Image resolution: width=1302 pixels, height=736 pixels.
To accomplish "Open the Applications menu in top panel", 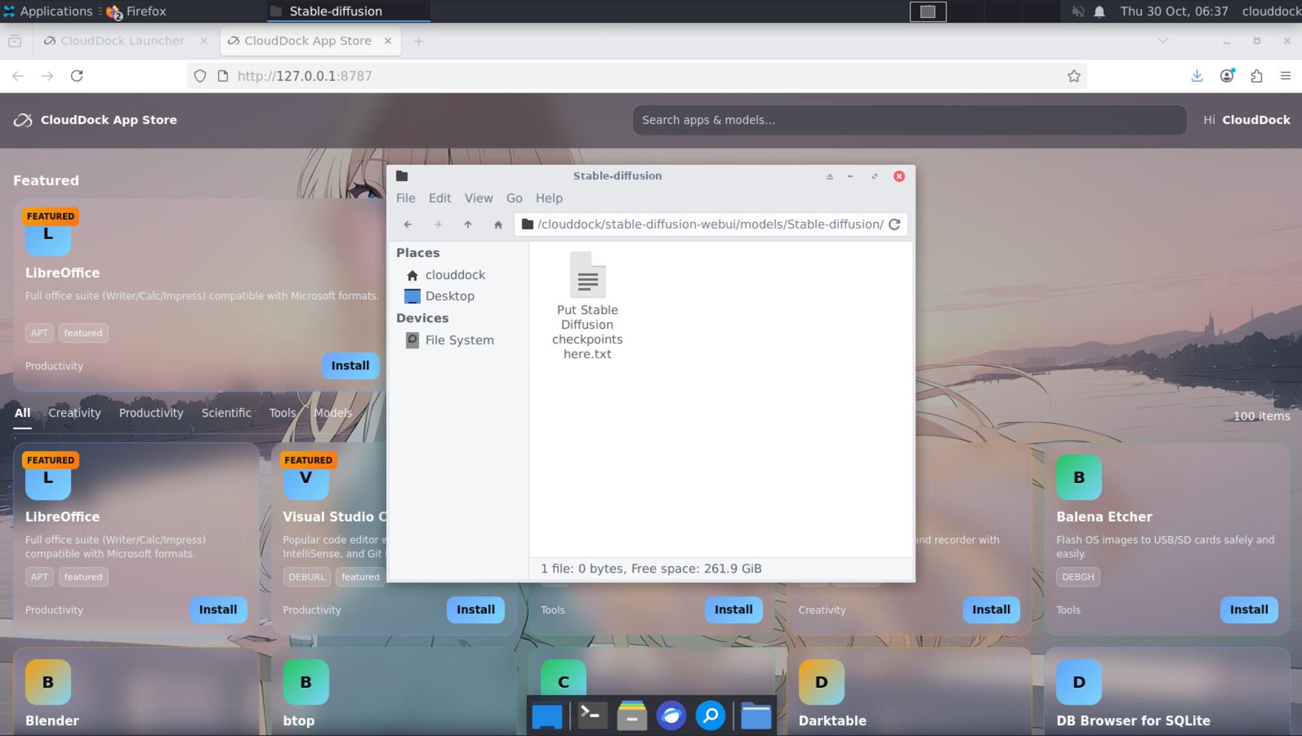I will [x=48, y=11].
